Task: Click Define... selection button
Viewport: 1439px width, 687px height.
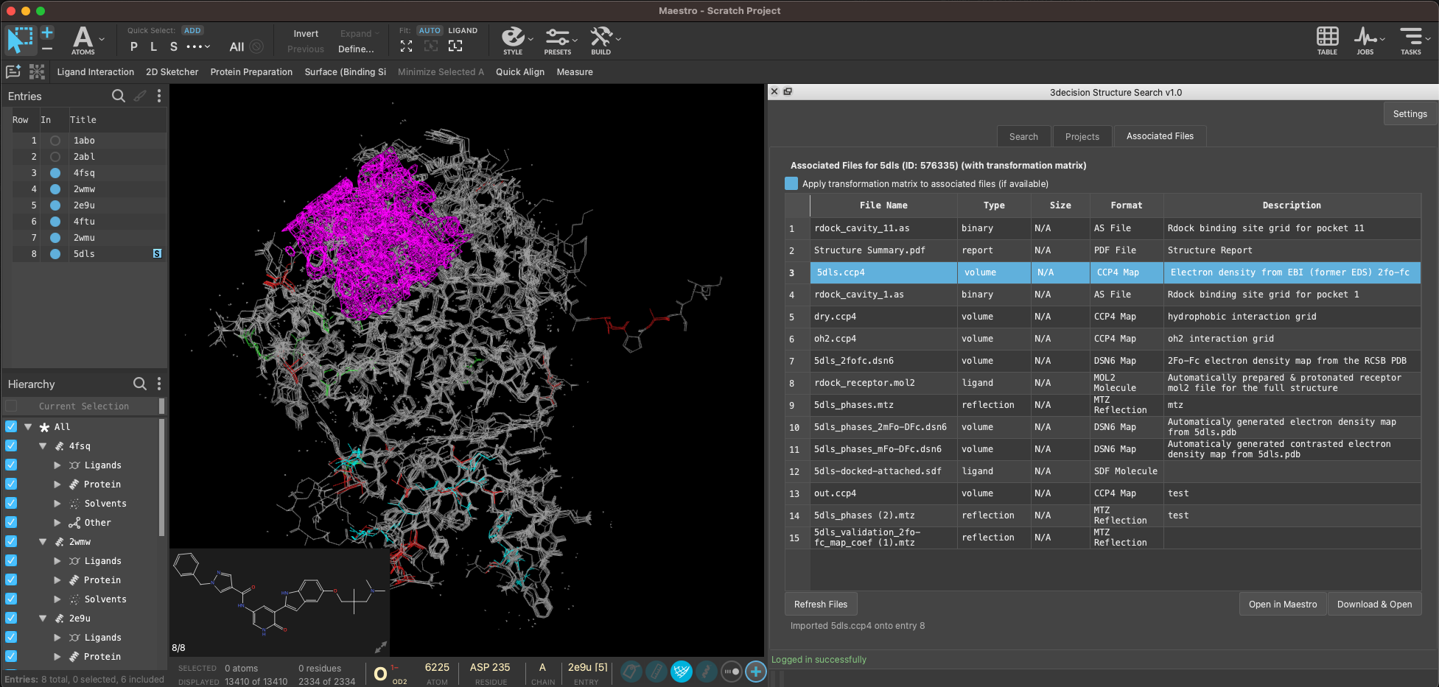Action: [x=356, y=49]
